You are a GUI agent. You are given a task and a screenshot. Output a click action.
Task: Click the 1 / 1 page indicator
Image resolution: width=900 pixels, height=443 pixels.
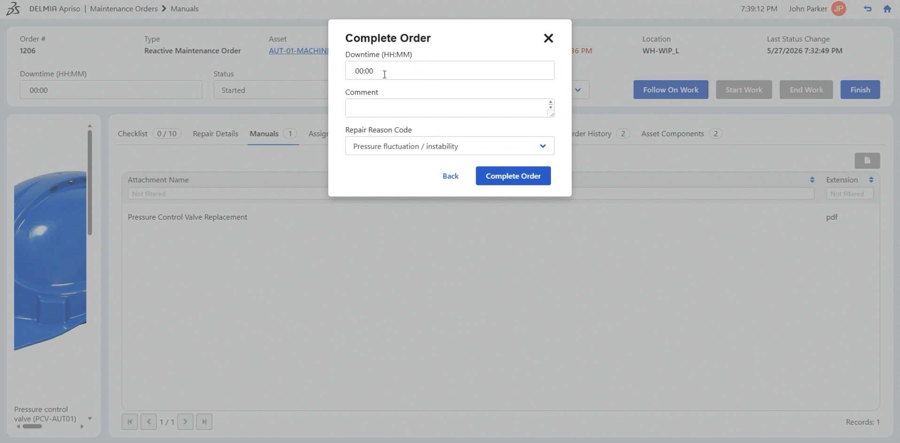pyautogui.click(x=167, y=422)
